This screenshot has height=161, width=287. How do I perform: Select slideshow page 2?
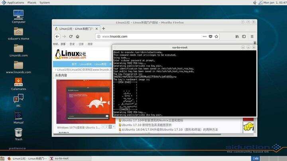(106, 126)
